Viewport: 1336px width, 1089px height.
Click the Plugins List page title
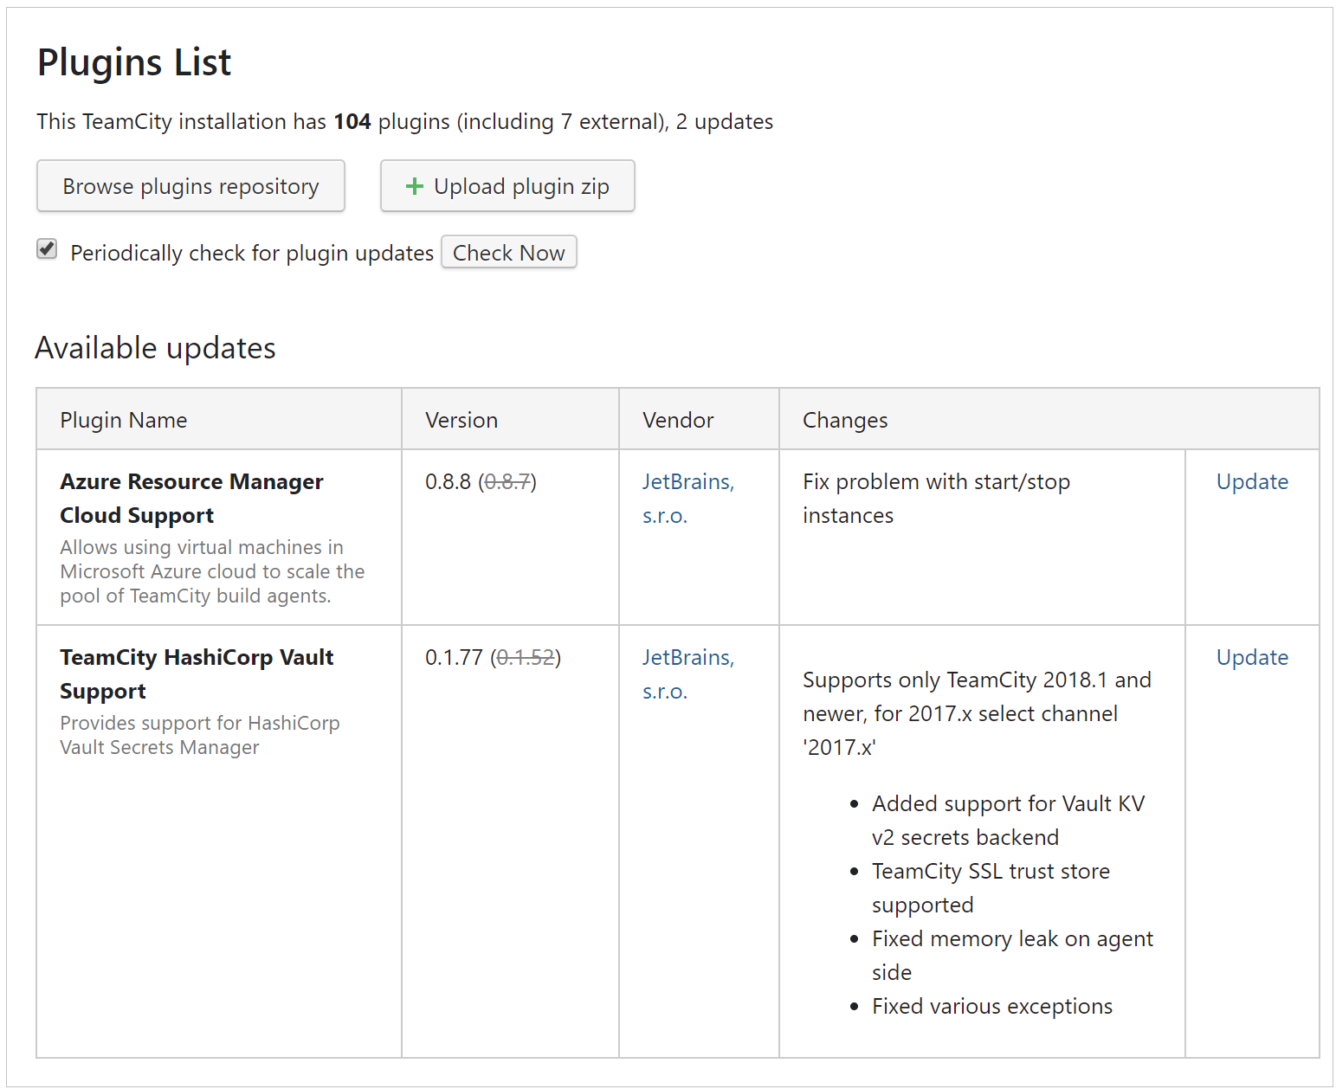134,62
